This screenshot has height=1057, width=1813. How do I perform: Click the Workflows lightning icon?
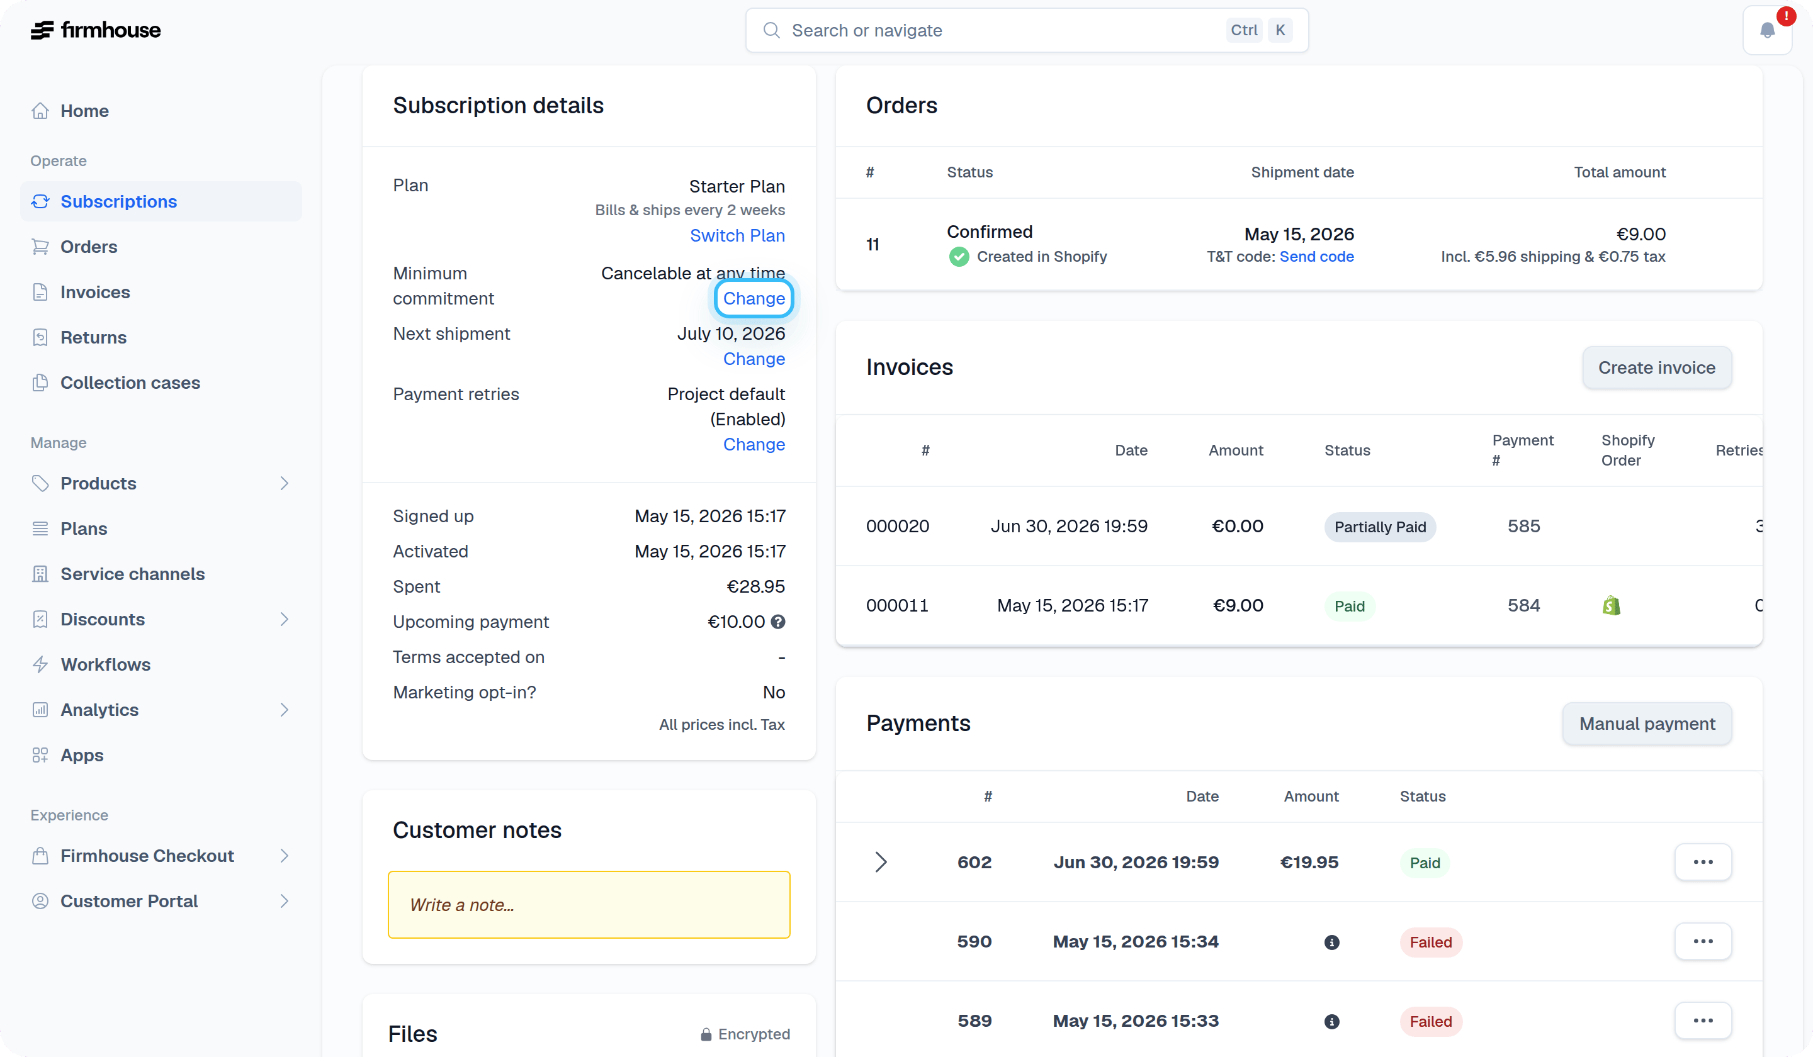[x=40, y=664]
